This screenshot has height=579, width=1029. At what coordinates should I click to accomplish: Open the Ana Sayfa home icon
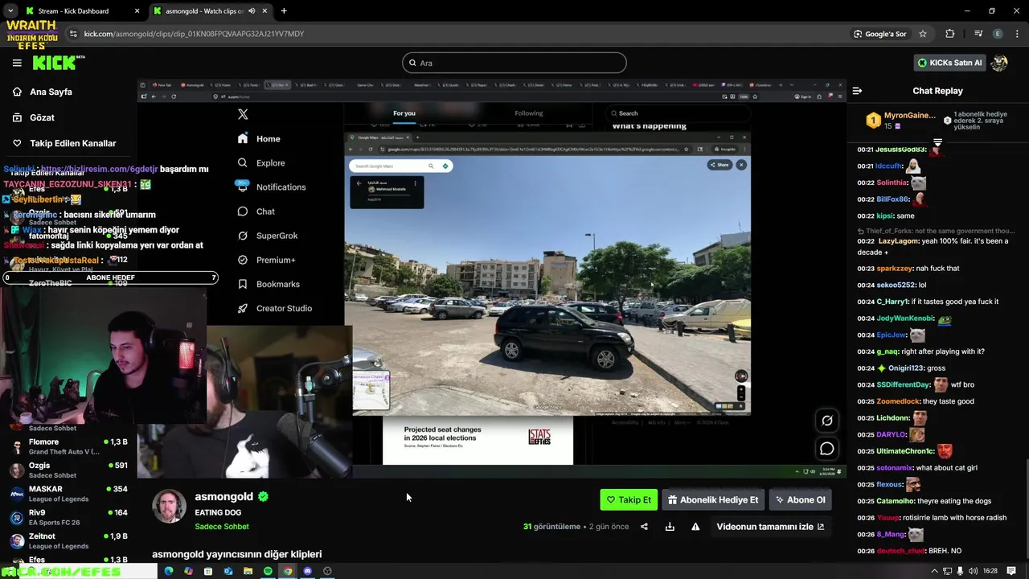pyautogui.click(x=17, y=92)
